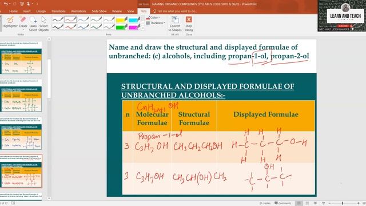Click Undo in Quick Access Toolbar
The image size is (366, 206).
pos(6,4)
